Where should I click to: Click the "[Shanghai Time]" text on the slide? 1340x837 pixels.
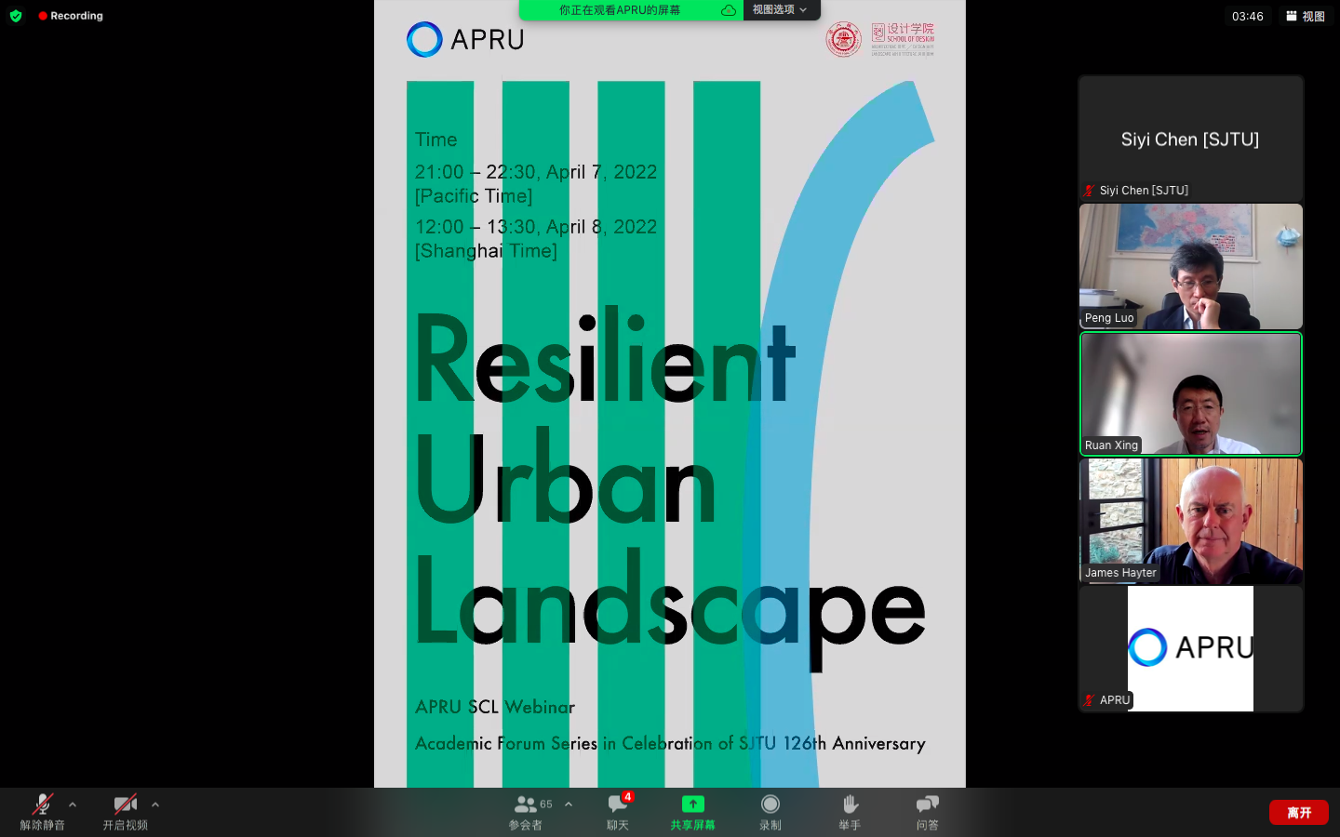tap(486, 251)
